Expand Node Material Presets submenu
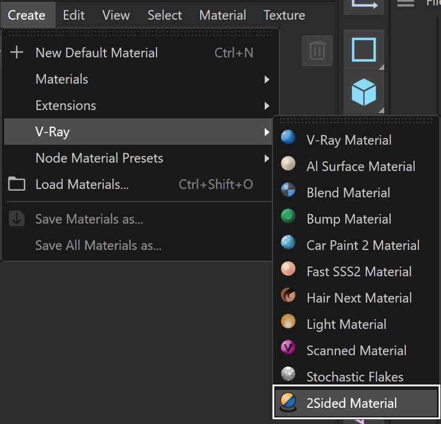The height and width of the screenshot is (424, 441). tap(138, 158)
